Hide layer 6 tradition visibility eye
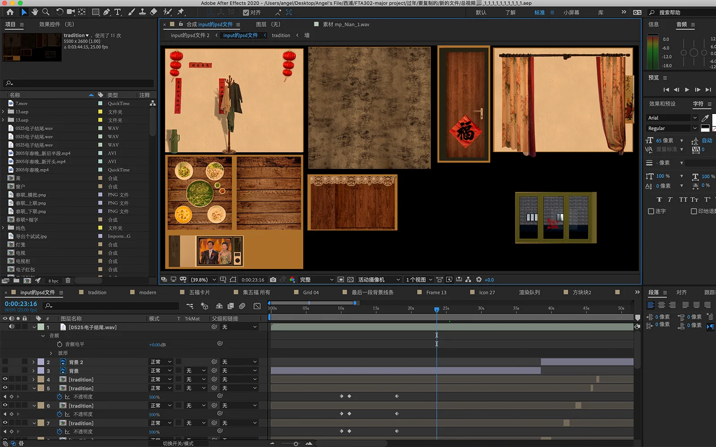The height and width of the screenshot is (447, 716). pos(5,405)
